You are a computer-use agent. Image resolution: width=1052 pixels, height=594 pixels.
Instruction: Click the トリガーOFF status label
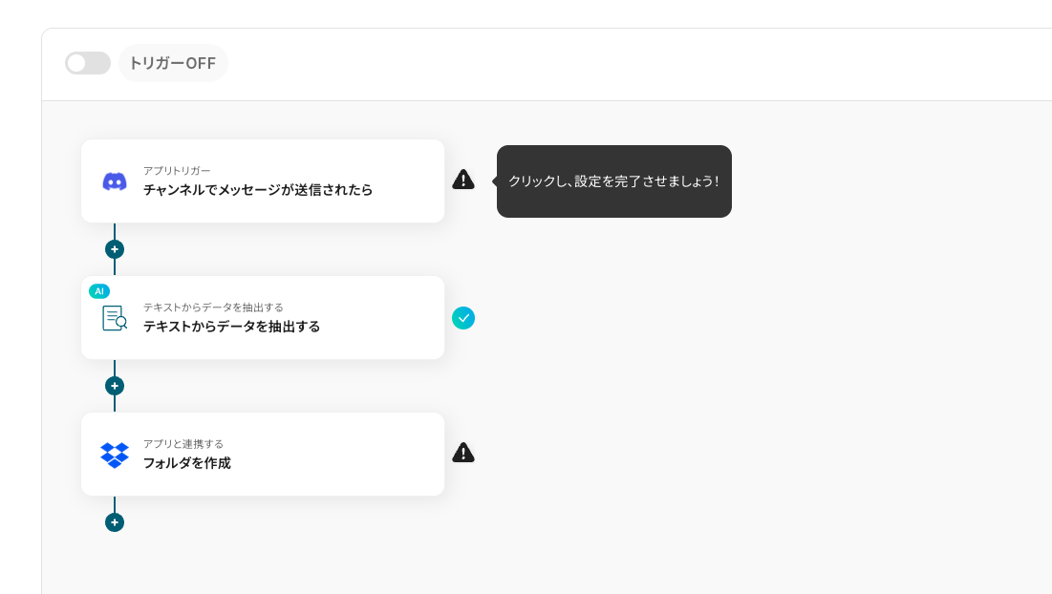tap(172, 63)
